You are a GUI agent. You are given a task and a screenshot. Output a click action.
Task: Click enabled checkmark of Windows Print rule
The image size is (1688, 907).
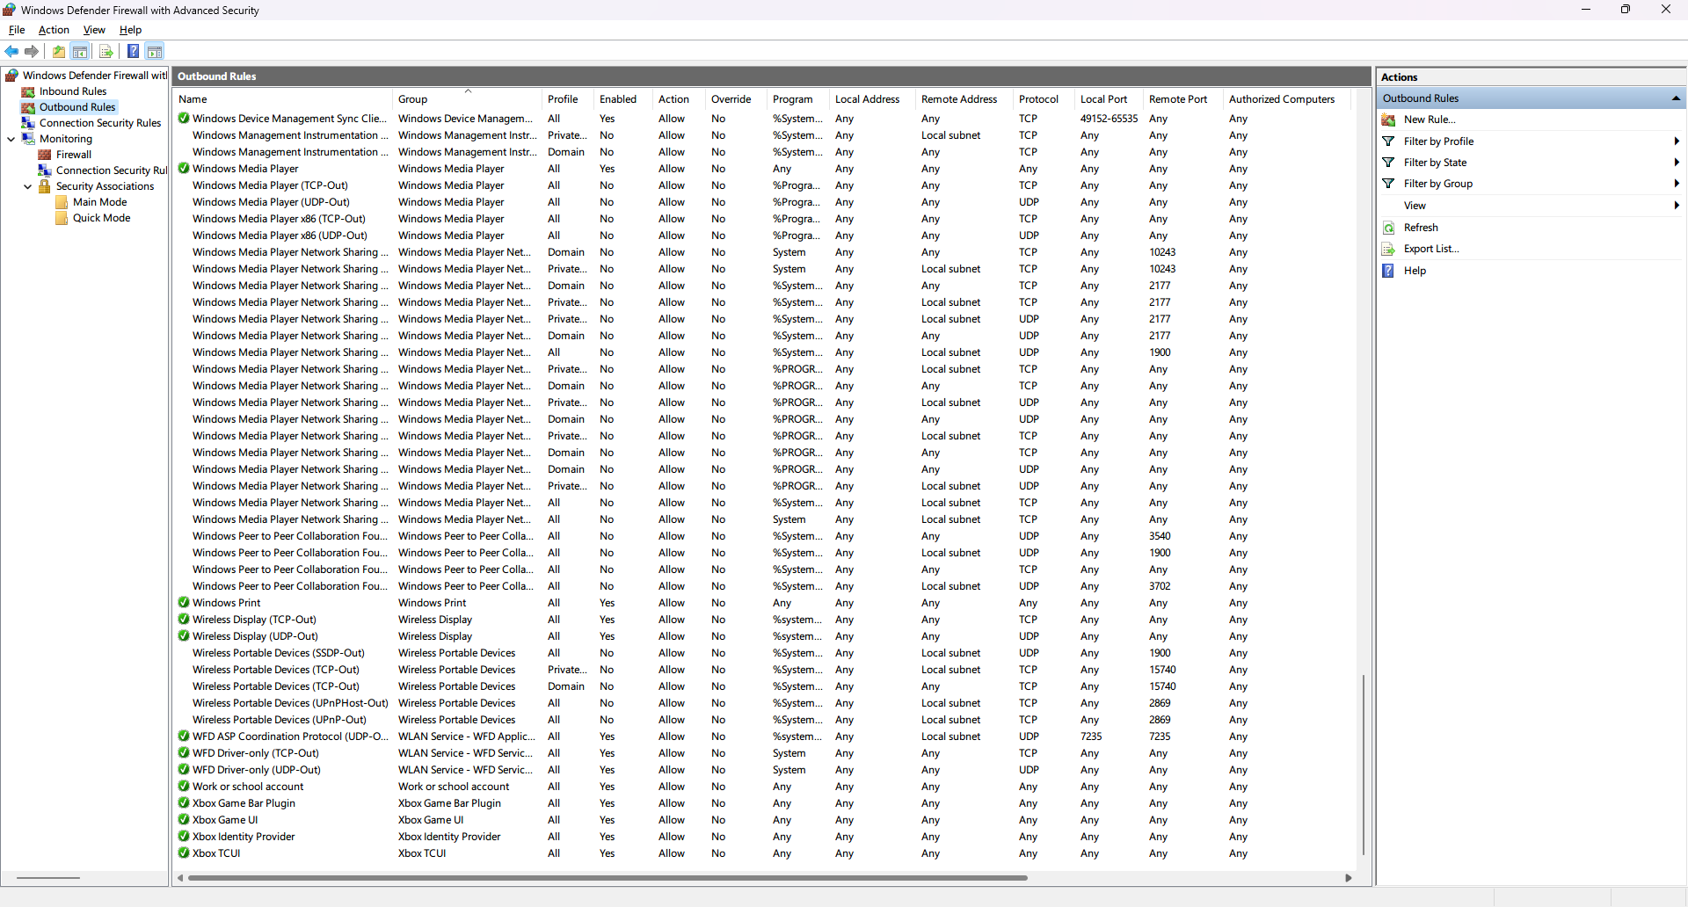click(184, 603)
